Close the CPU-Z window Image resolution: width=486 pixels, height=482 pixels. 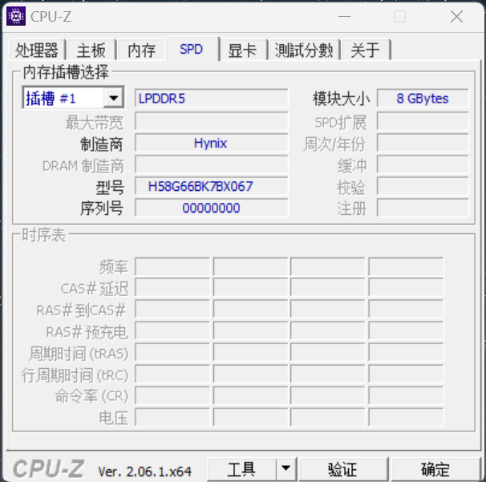456,16
